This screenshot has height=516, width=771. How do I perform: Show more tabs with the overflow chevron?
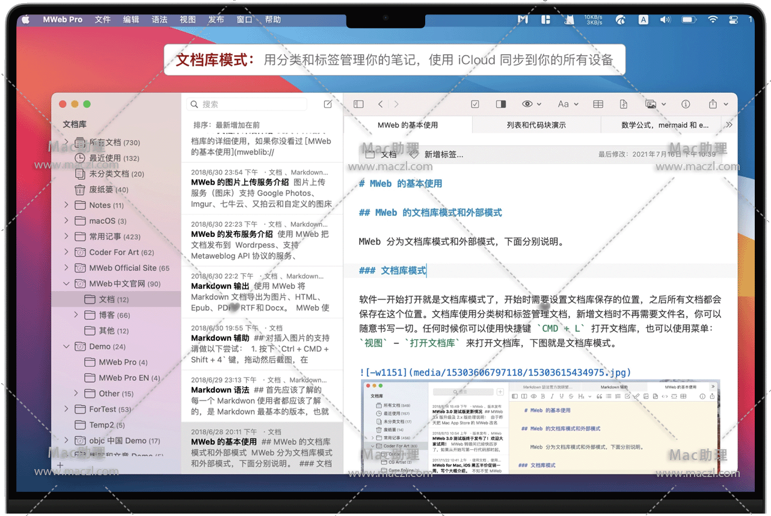point(729,125)
